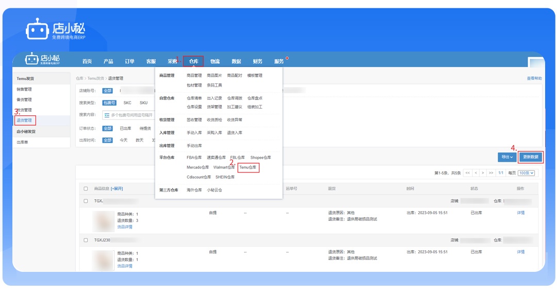This screenshot has height=294, width=557.
Task: Choose 加工建议 in warehouse menu
Action: (235, 107)
